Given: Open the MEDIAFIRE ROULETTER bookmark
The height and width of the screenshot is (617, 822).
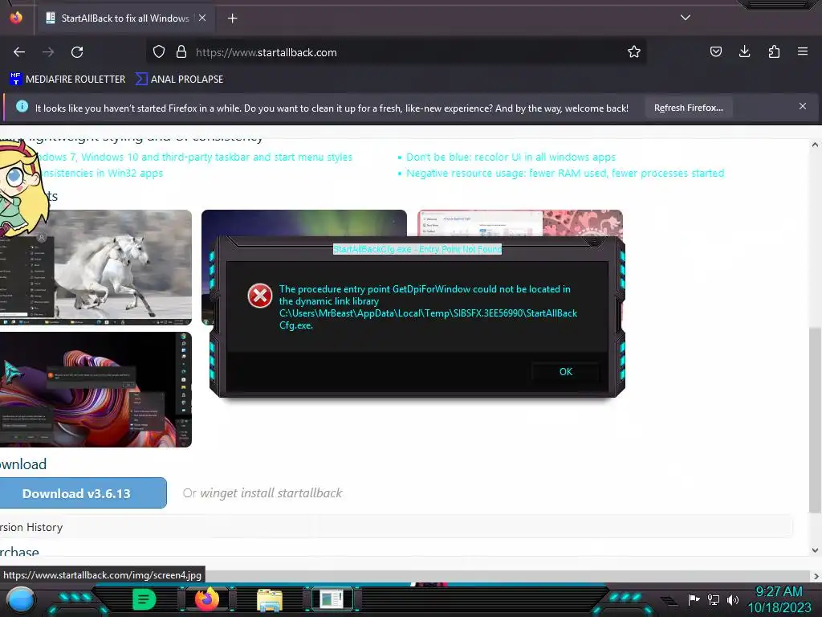Looking at the screenshot, I should click(67, 80).
